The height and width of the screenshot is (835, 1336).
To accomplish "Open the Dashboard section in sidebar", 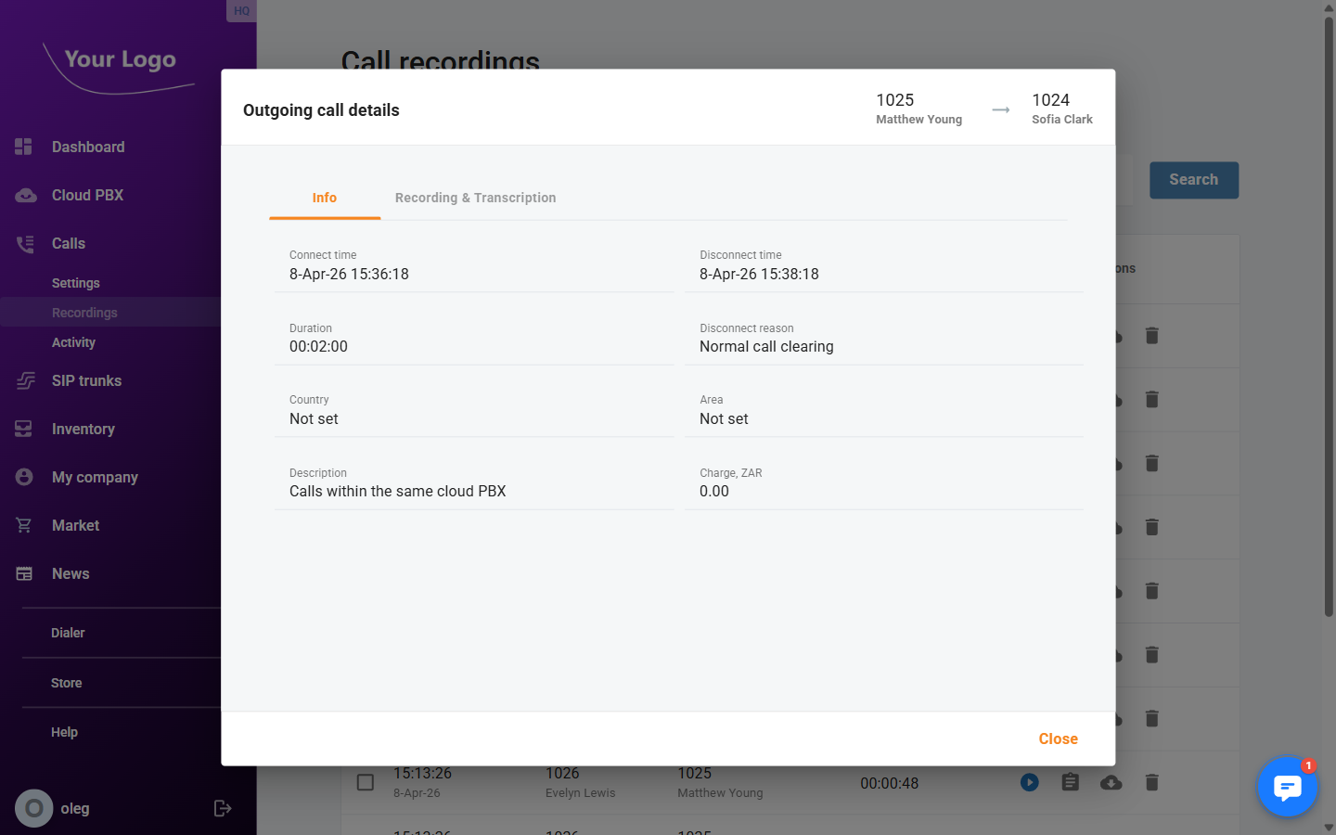I will 88,147.
